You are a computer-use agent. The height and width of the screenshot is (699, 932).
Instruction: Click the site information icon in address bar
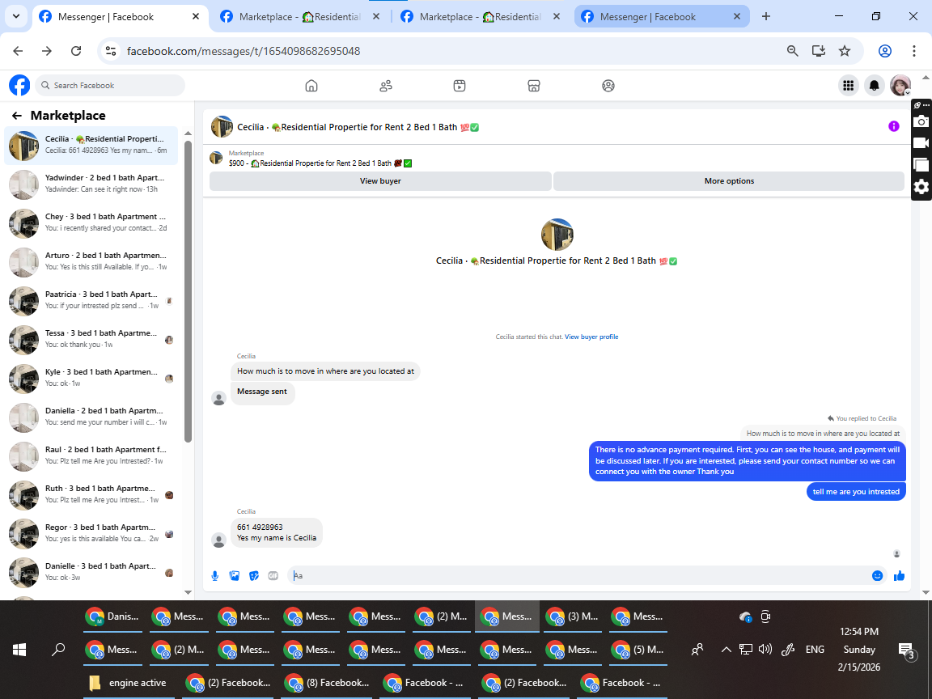111,51
